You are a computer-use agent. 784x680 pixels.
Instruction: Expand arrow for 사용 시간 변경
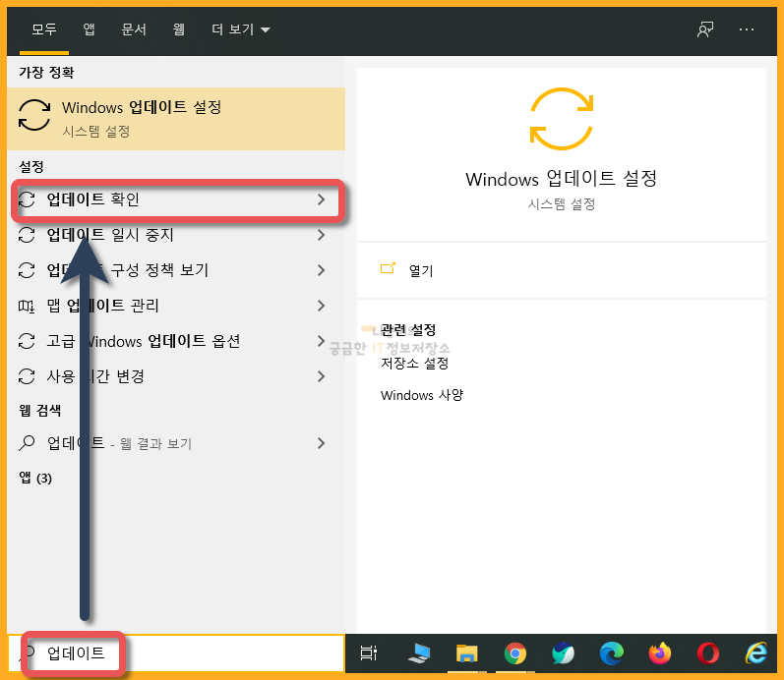tap(321, 376)
